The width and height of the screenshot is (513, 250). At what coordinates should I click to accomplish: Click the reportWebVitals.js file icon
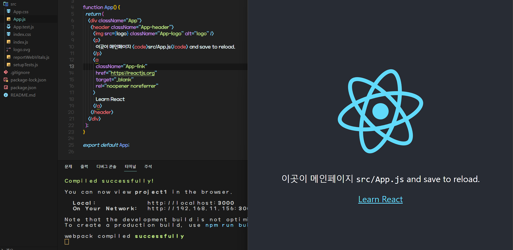coord(9,57)
